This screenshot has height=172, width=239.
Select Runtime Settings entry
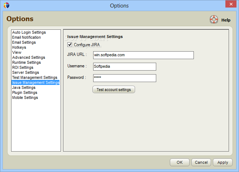click(27, 62)
